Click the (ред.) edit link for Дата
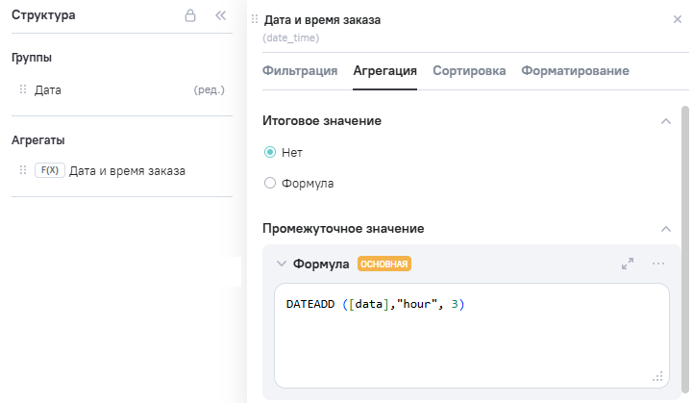Screen dimensions: 693x403 pos(209,90)
